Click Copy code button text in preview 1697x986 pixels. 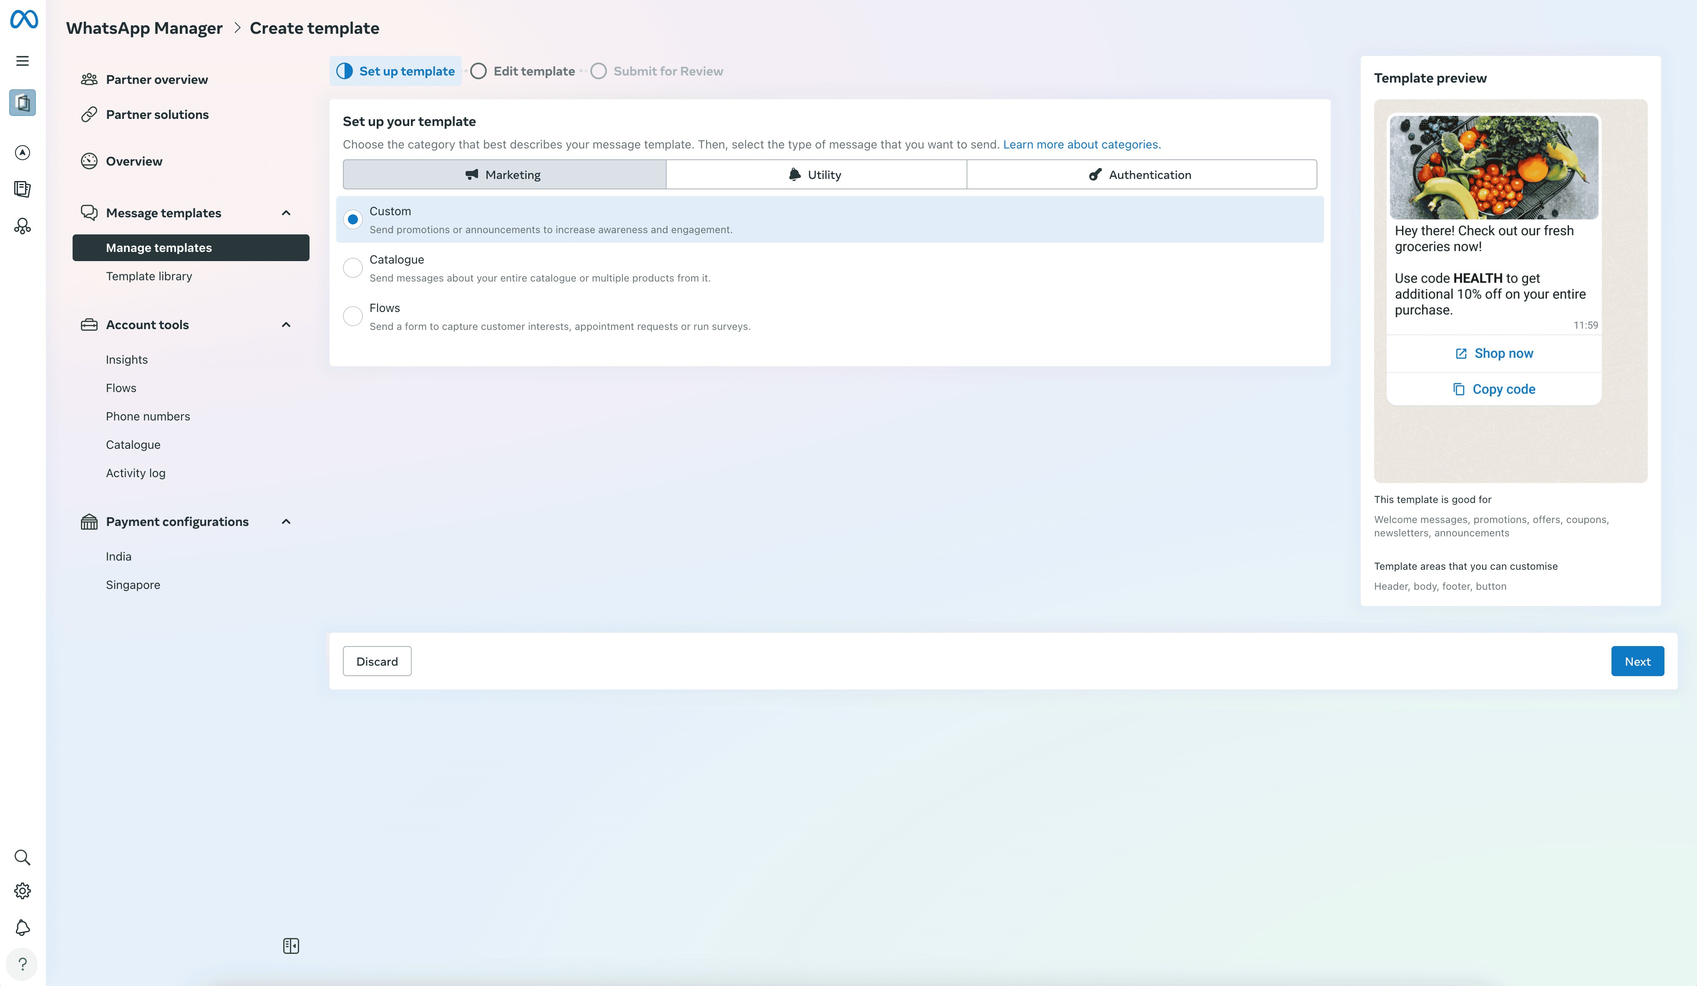(1504, 389)
